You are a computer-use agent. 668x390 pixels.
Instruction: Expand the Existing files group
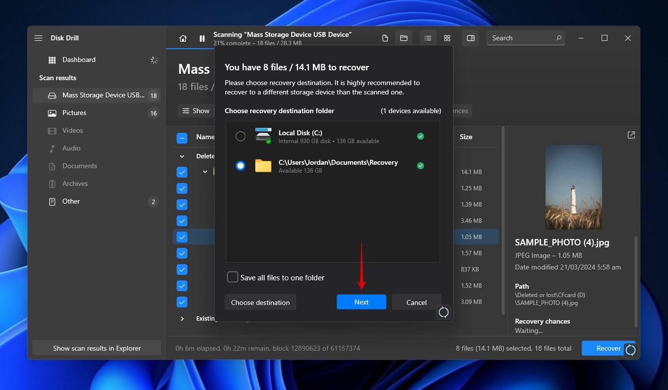pos(182,319)
